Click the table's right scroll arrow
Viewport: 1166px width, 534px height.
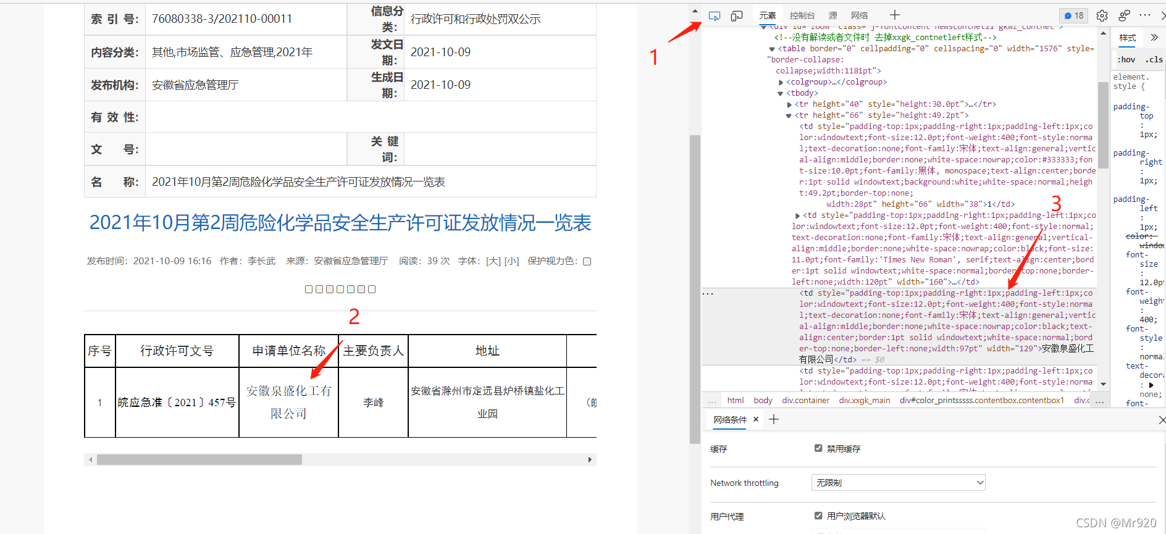(x=590, y=459)
